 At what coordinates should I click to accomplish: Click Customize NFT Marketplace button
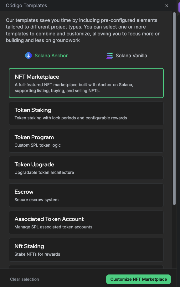pos(138,279)
